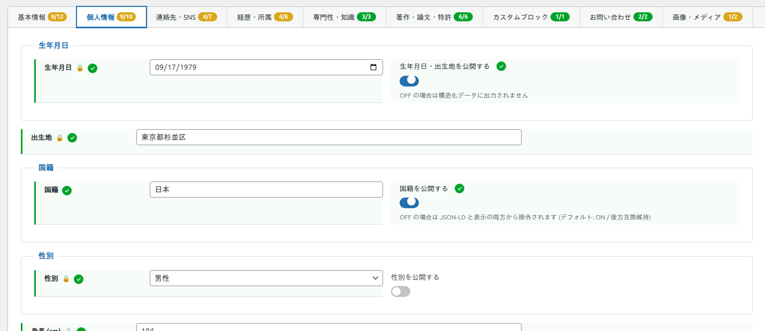Open the お問い合わせ tab
The image size is (765, 331).
(621, 17)
